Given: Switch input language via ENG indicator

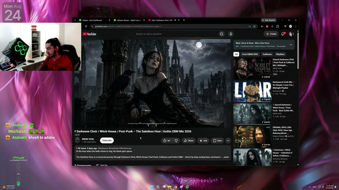Looking at the screenshot, I should pos(314,187).
